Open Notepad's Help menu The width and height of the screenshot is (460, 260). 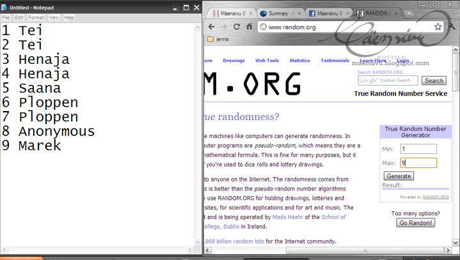pyautogui.click(x=69, y=18)
